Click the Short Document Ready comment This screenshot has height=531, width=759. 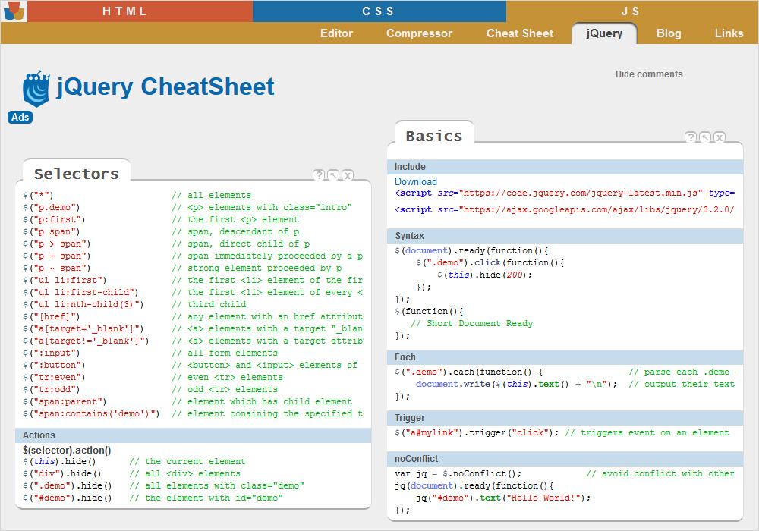(x=471, y=323)
